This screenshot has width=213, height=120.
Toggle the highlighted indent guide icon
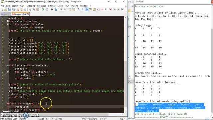[87, 9]
